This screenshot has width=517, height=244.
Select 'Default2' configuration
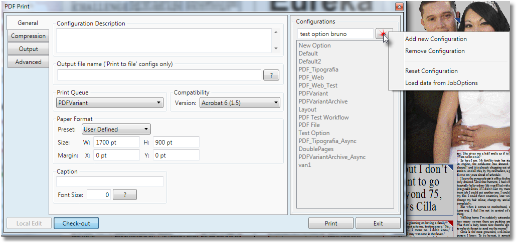tap(309, 61)
